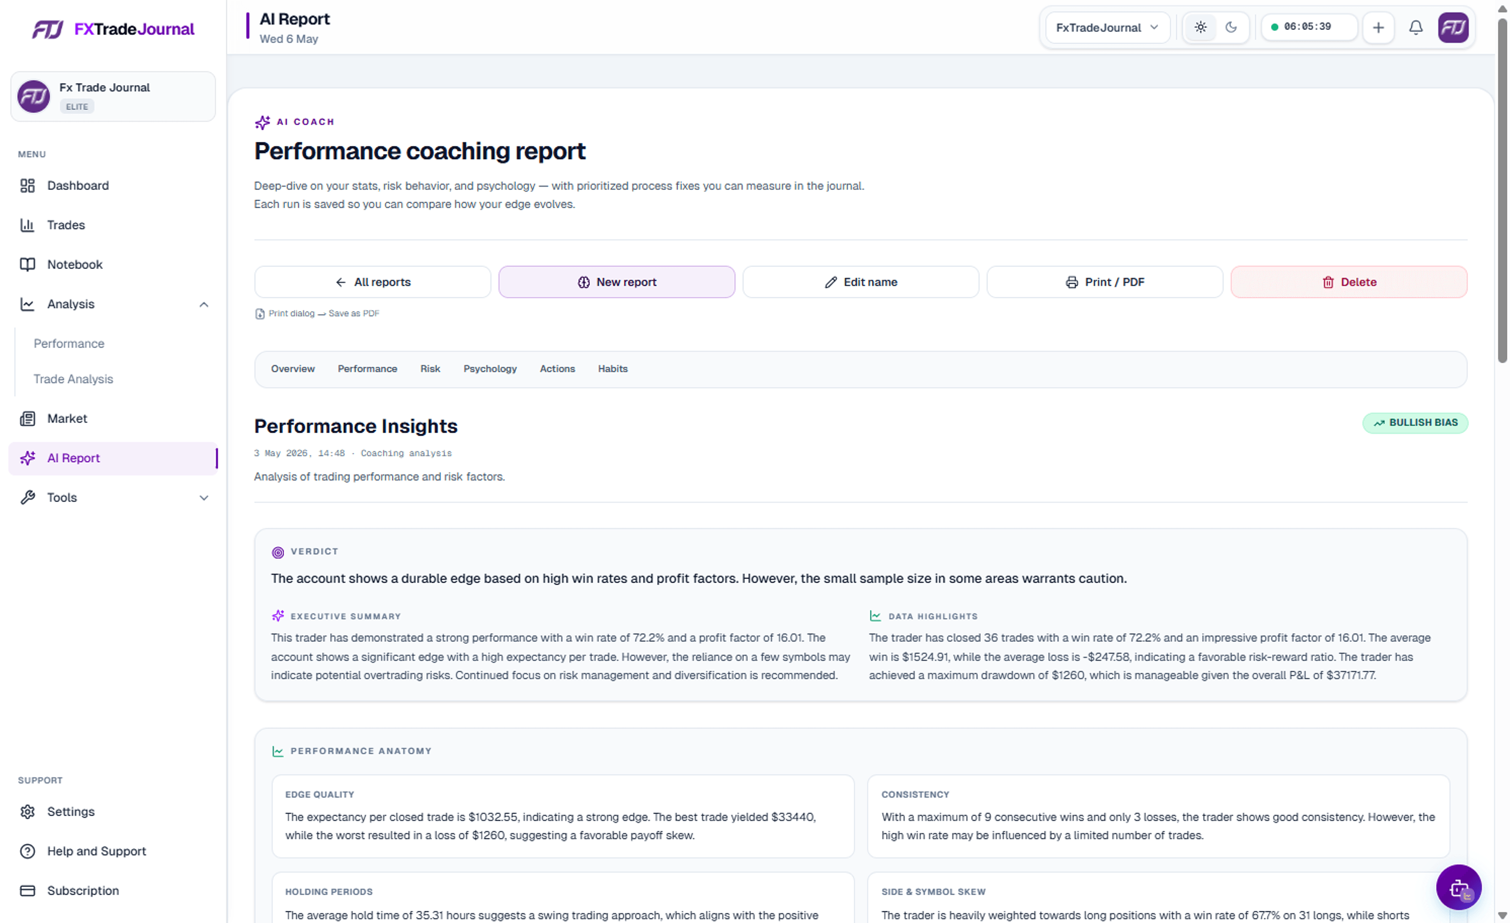Click the Notebook book icon
The width and height of the screenshot is (1510, 923).
click(x=27, y=264)
